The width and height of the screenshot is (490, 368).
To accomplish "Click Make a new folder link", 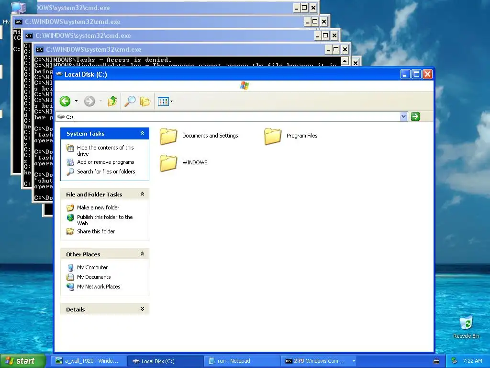I will (98, 207).
